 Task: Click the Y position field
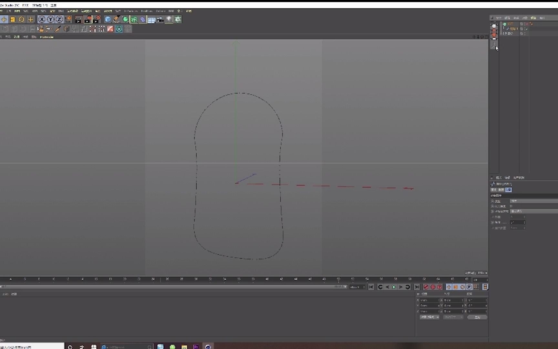(429, 306)
